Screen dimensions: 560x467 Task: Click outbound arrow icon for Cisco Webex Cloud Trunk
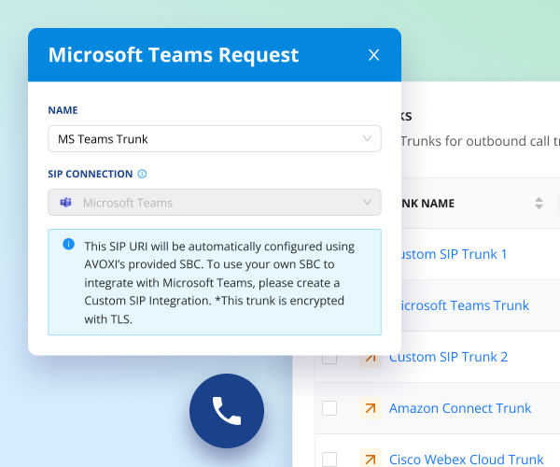coord(371,459)
